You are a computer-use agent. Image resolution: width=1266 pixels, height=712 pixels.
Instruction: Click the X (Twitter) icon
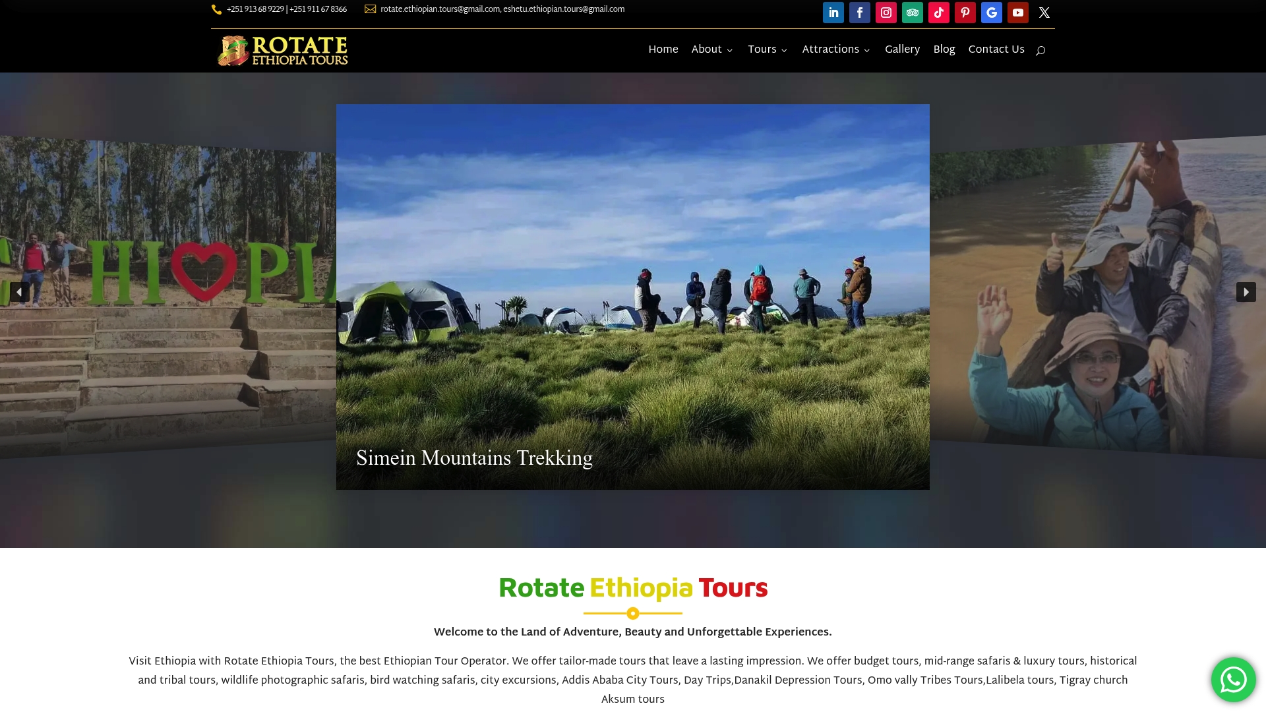(x=1044, y=13)
